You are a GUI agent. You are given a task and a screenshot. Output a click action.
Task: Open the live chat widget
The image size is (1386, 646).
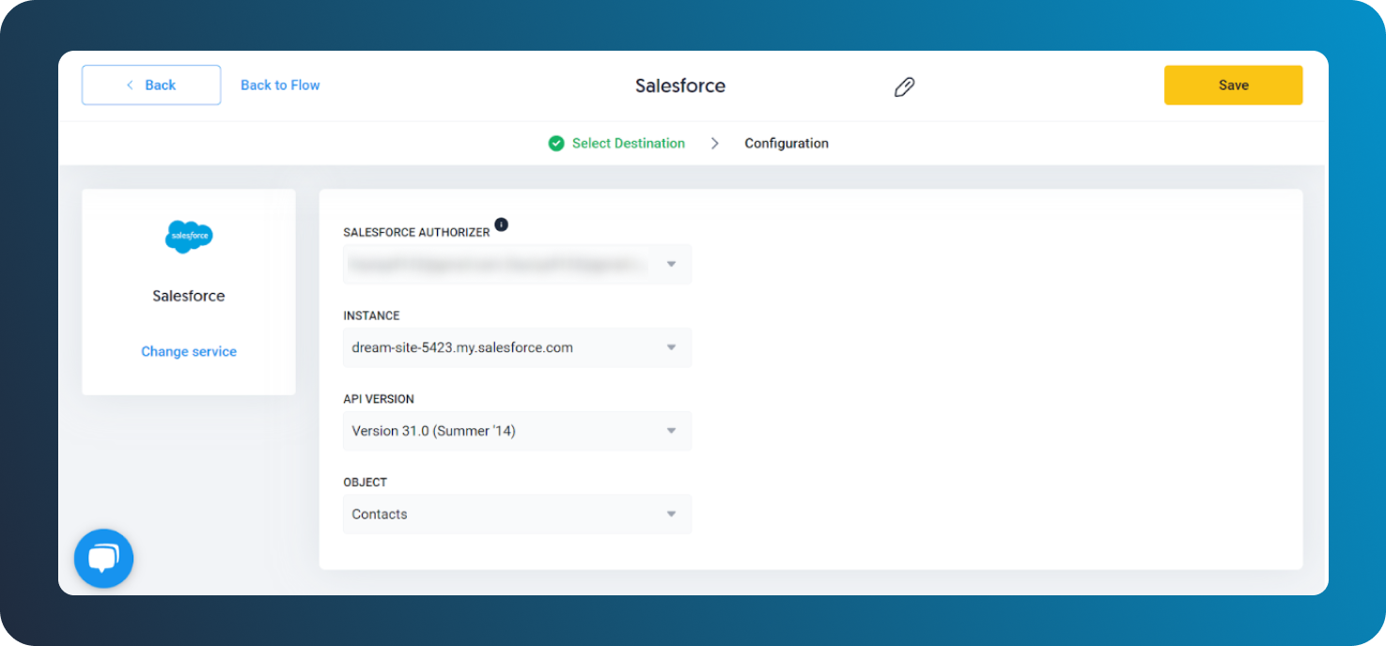[103, 558]
